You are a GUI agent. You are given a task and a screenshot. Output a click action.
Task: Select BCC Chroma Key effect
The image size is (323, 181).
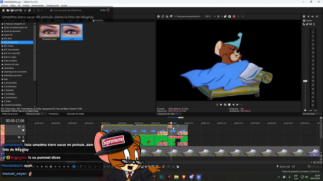[x=17, y=42]
